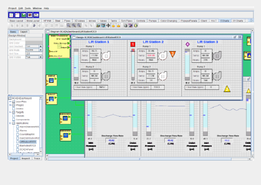Image resolution: width=261 pixels, height=185 pixels.
Task: Expand the Targets tree node
Action: [10, 112]
